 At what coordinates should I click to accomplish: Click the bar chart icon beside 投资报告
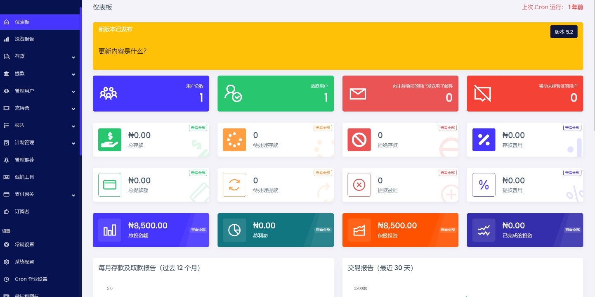tap(6, 39)
